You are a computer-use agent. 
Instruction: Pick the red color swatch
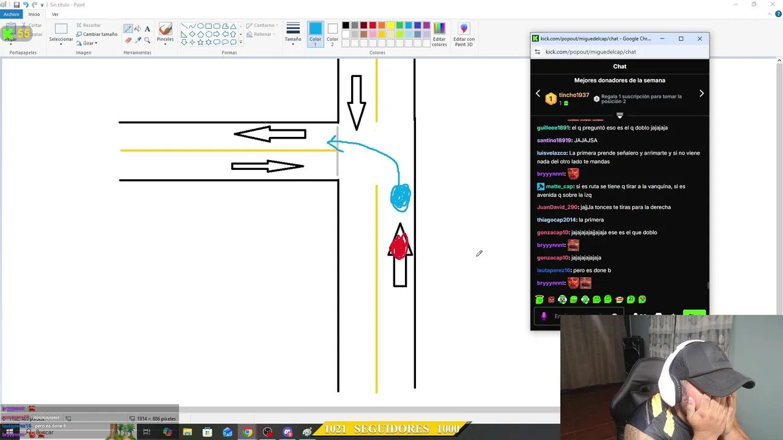(x=373, y=26)
